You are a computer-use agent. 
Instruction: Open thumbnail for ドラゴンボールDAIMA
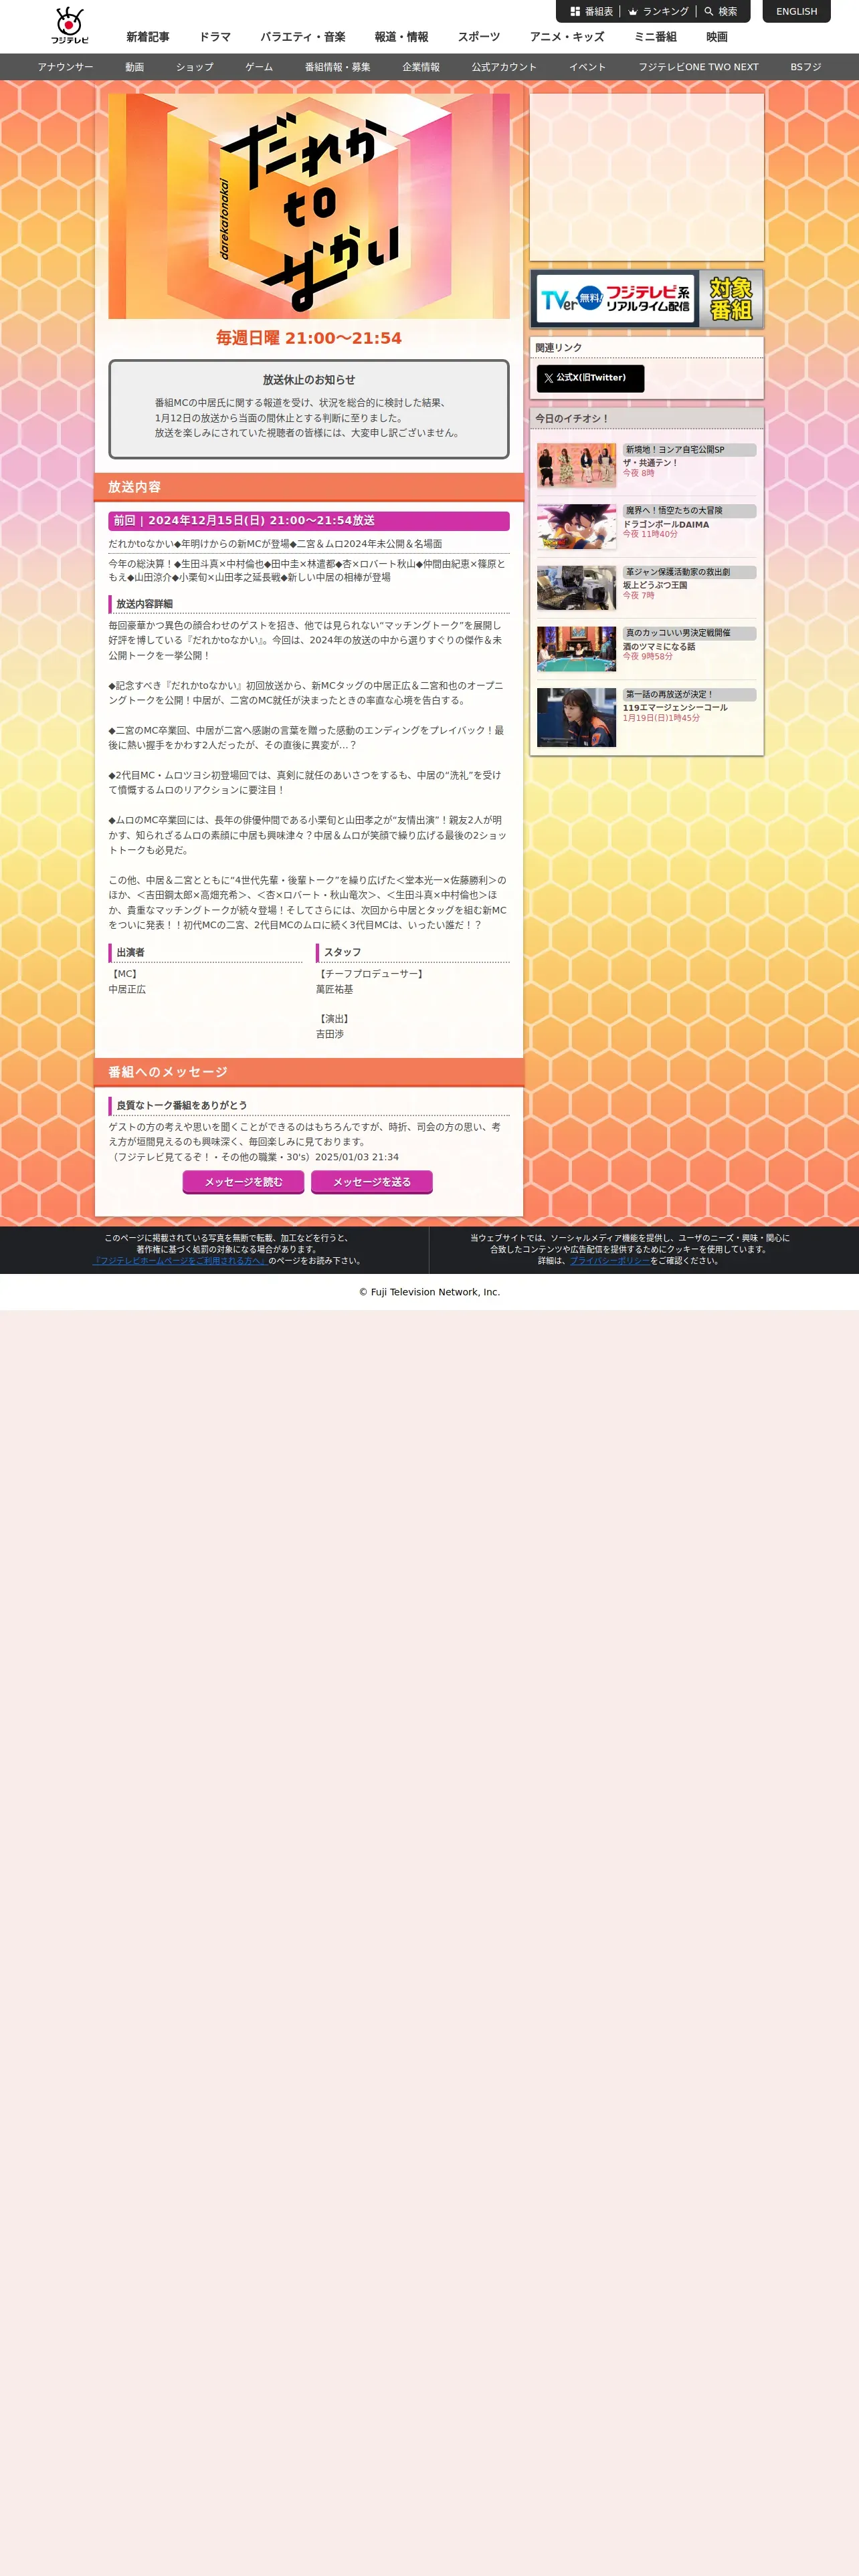pyautogui.click(x=576, y=526)
